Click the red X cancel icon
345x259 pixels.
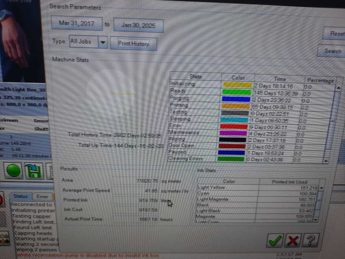(x=293, y=240)
